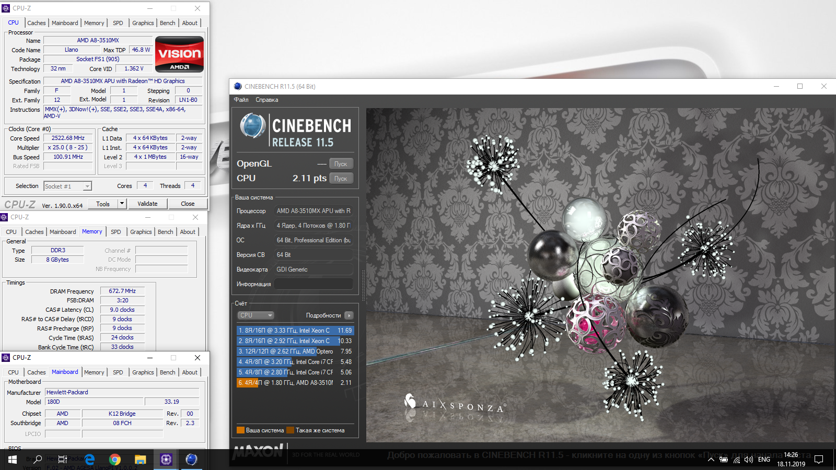Switch to Graphics tab in top CPU-Z
The image size is (836, 470).
143,23
